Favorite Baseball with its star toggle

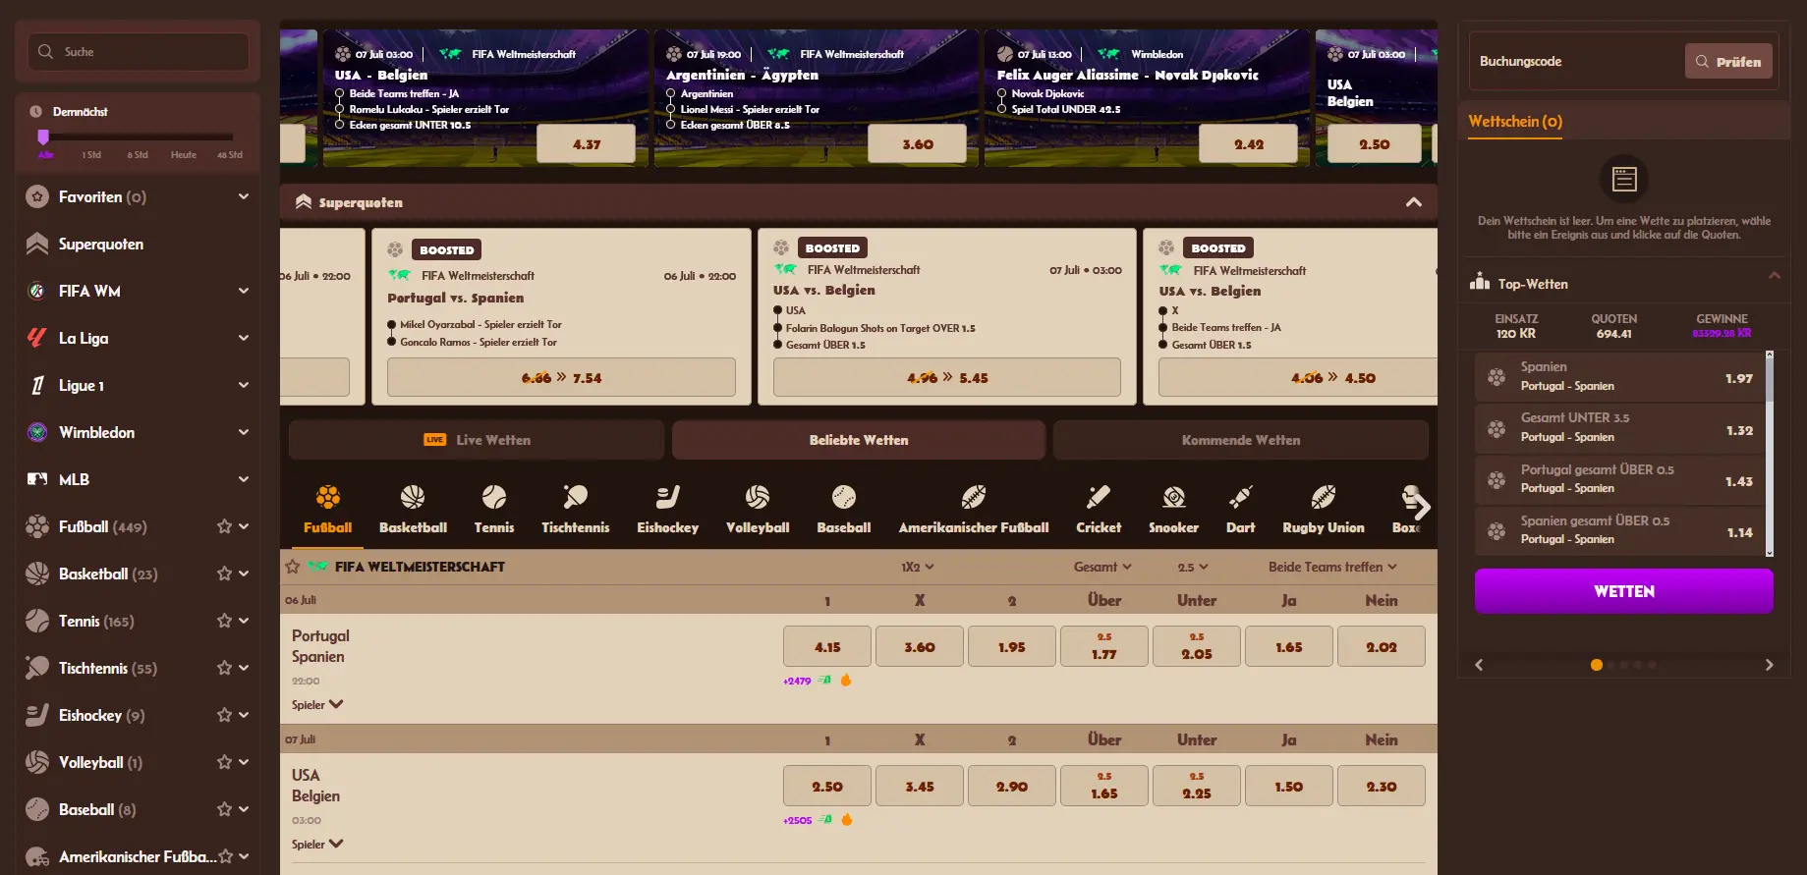coord(224,809)
